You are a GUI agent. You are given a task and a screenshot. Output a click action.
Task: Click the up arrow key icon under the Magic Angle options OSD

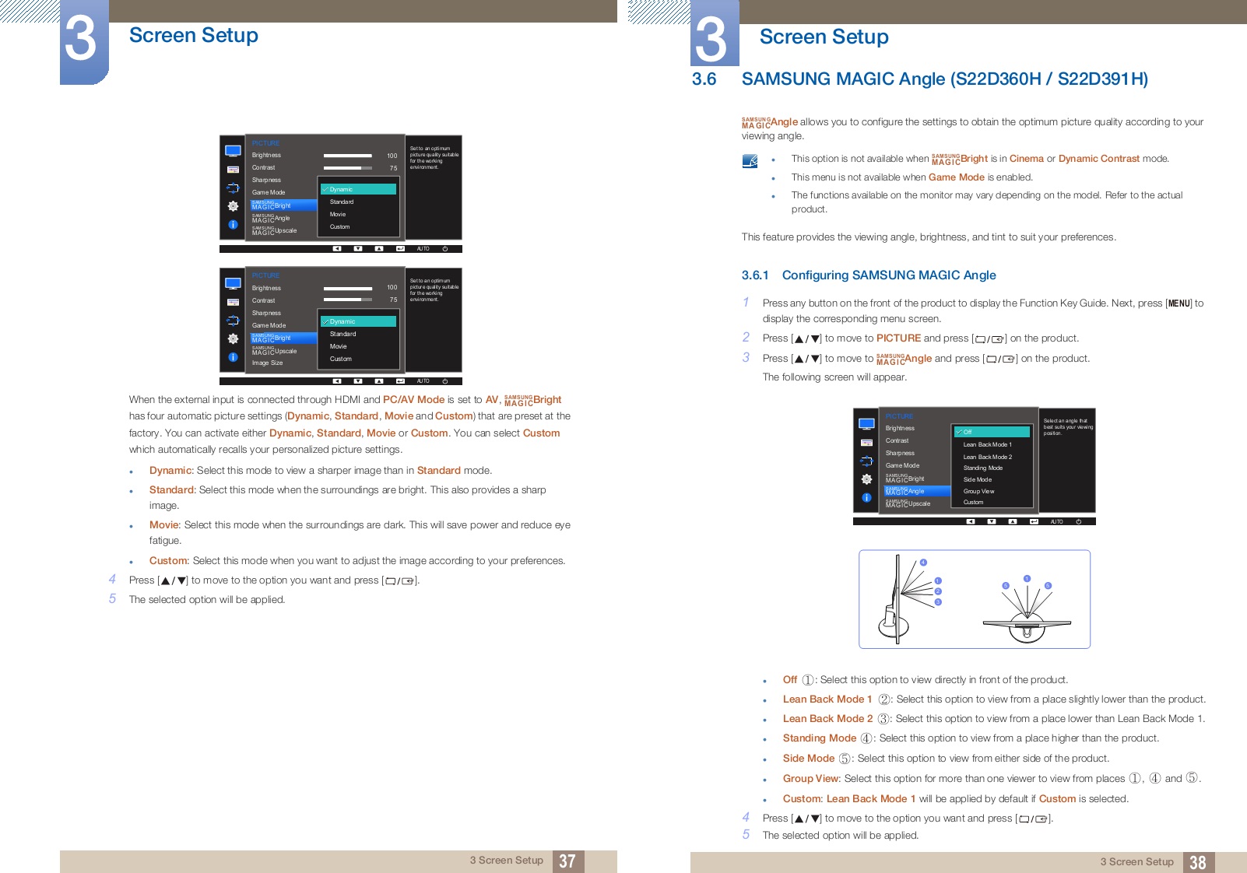[1013, 521]
